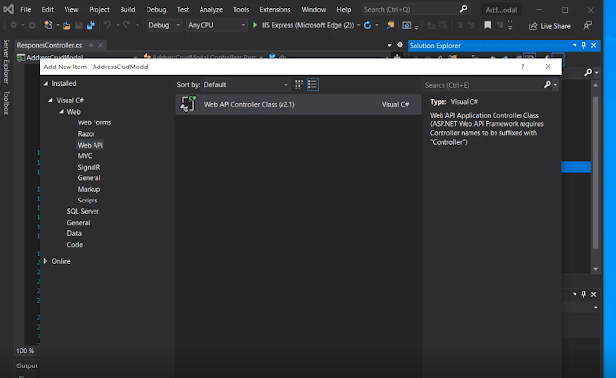
Task: Close the Solution Explorer panel
Action: (593, 45)
